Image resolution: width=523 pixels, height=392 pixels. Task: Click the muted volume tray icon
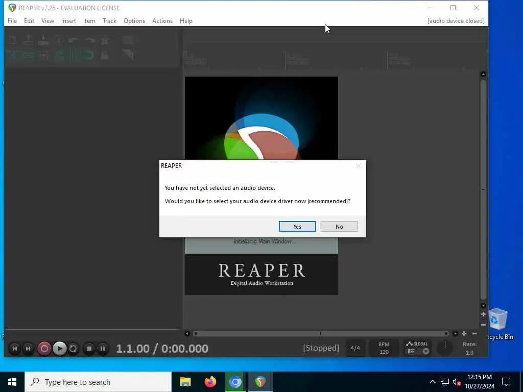457,382
